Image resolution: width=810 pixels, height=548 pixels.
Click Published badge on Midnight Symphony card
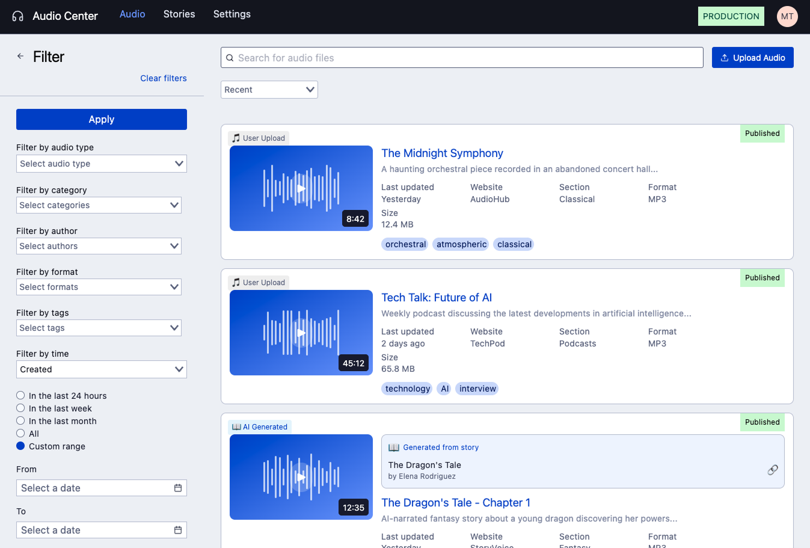pyautogui.click(x=762, y=134)
